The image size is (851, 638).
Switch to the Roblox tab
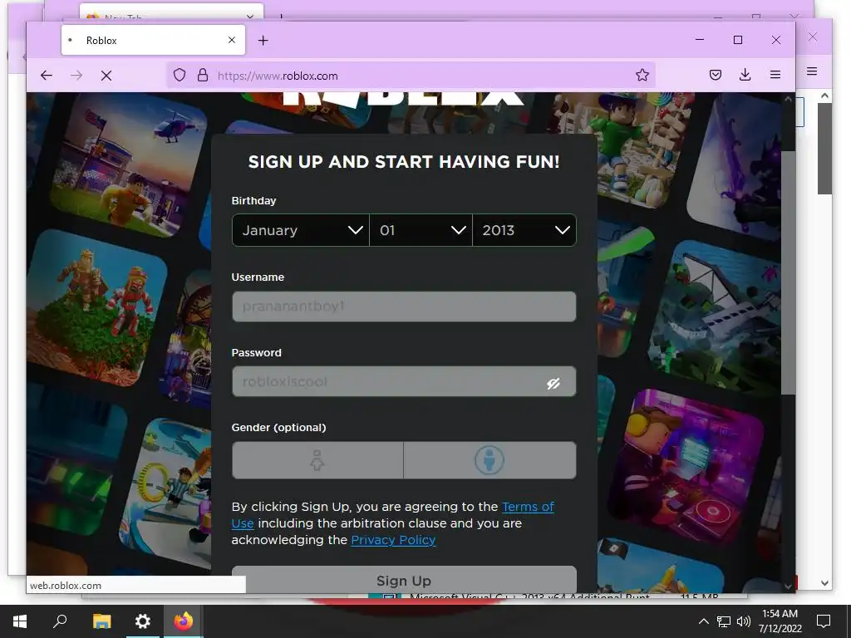153,40
